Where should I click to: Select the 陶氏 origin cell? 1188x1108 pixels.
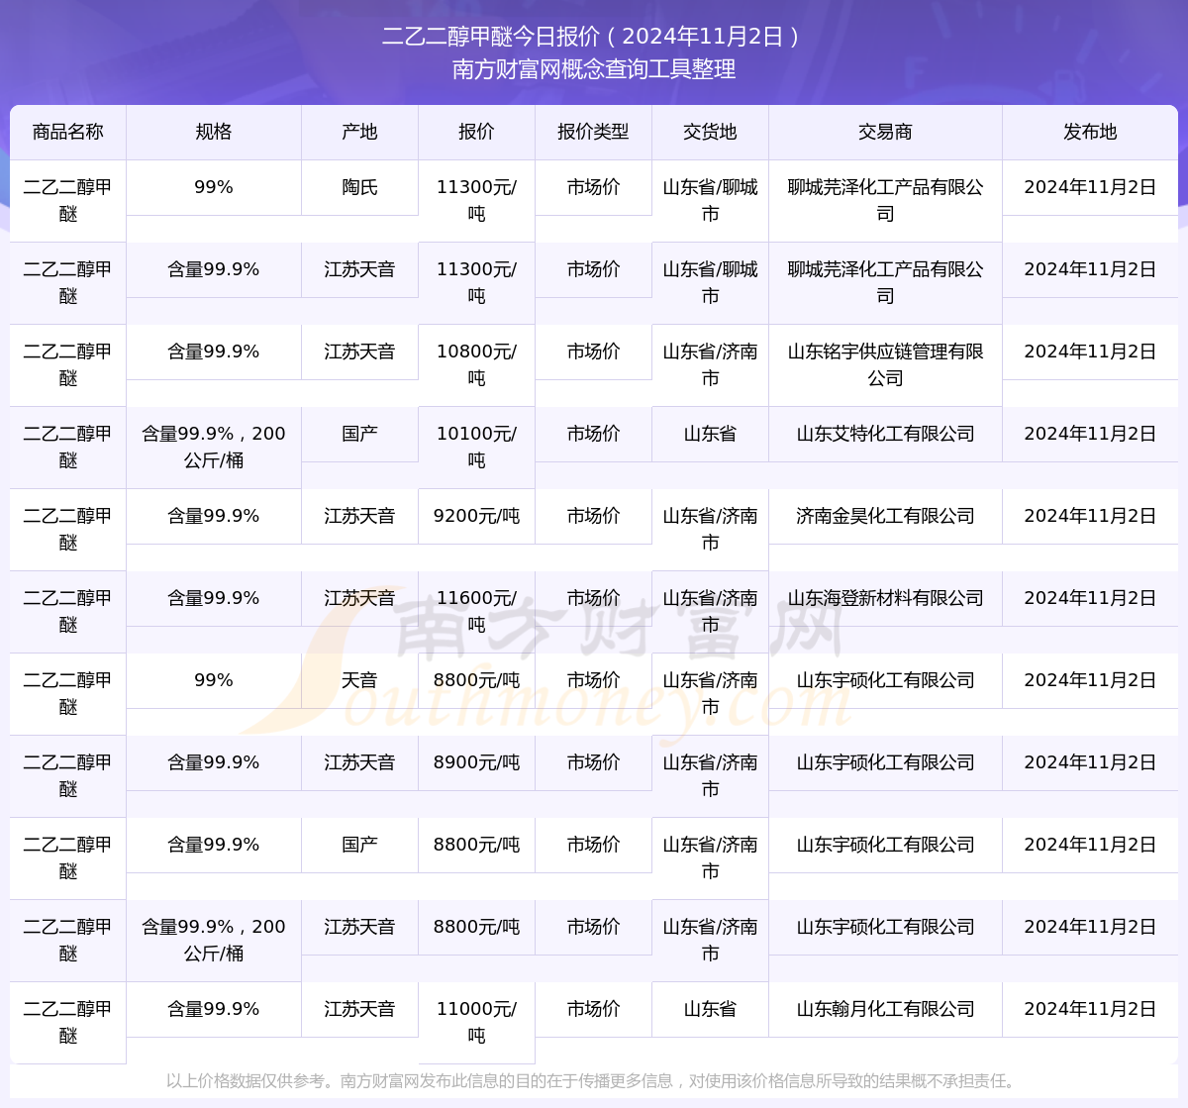point(359,187)
